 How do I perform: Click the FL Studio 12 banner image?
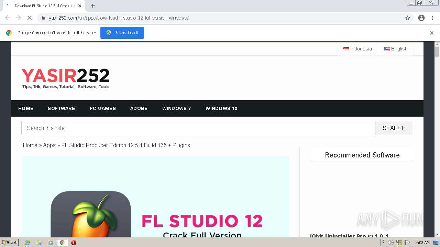[156, 197]
